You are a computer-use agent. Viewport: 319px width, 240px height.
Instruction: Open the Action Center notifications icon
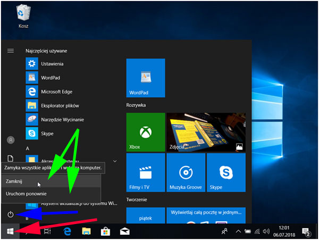click(306, 232)
